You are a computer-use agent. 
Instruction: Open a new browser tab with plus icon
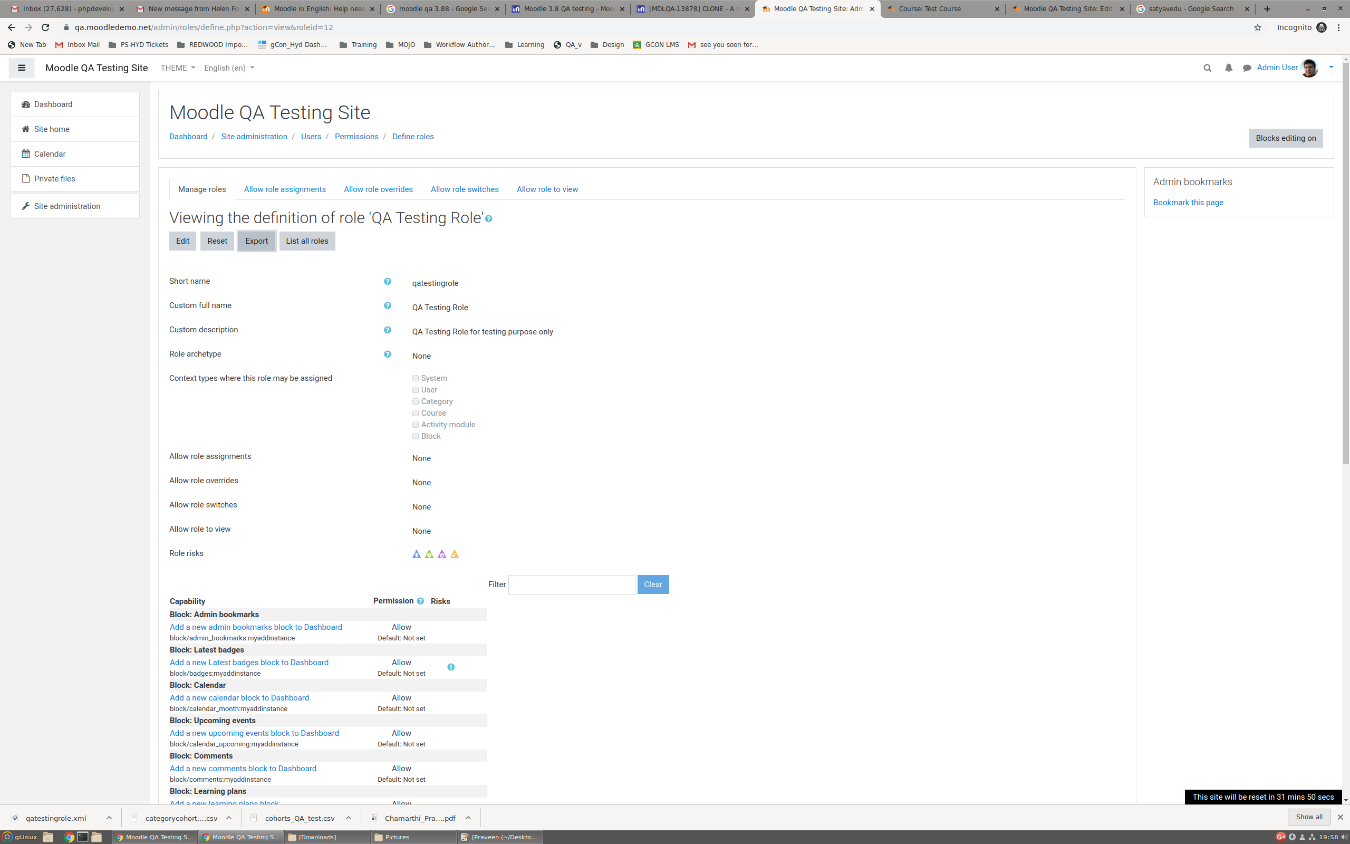click(1267, 9)
